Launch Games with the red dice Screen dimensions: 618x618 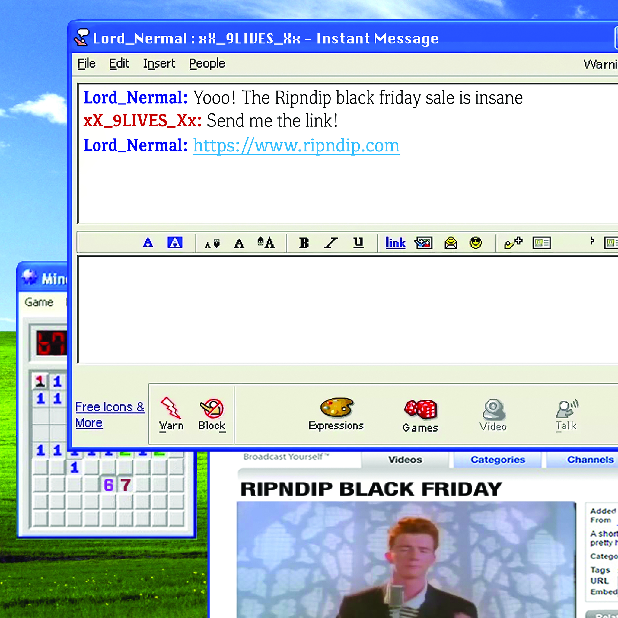tap(420, 416)
